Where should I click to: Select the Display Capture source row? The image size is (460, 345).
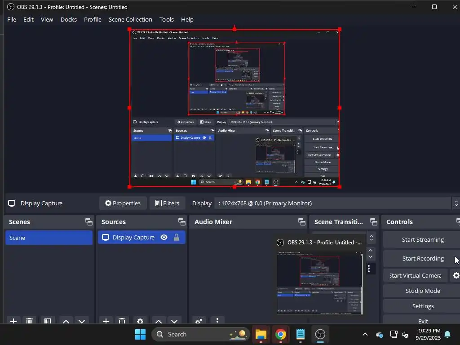[142, 237]
